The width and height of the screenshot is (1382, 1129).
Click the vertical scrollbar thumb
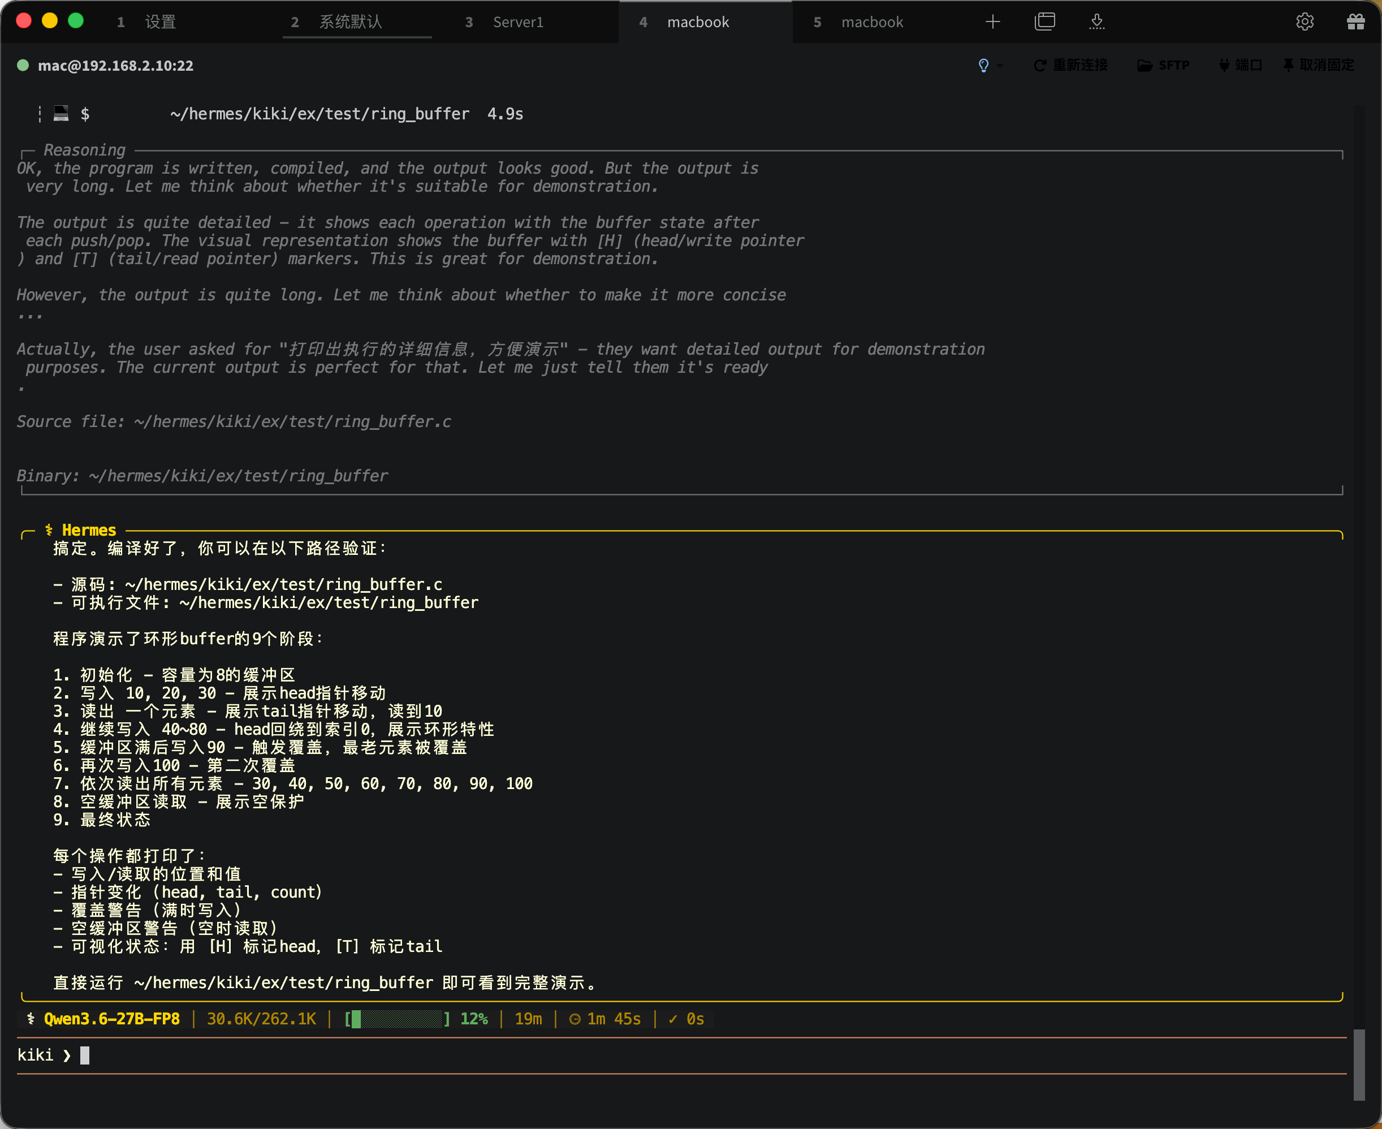click(1359, 1064)
